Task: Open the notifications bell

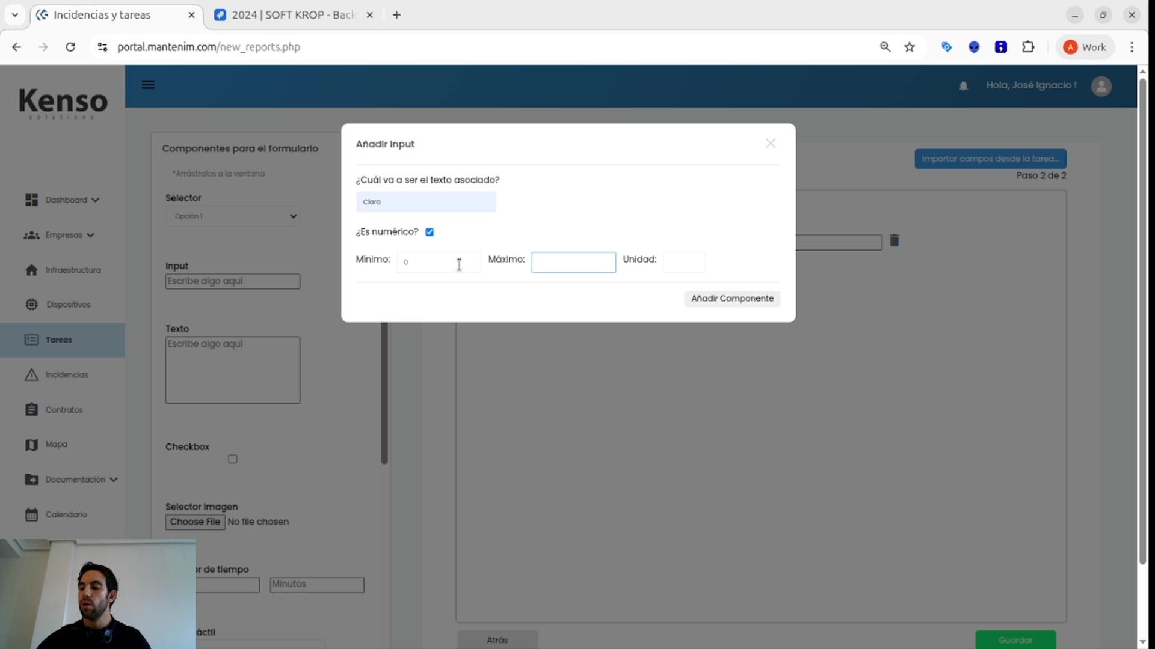Action: (x=963, y=86)
